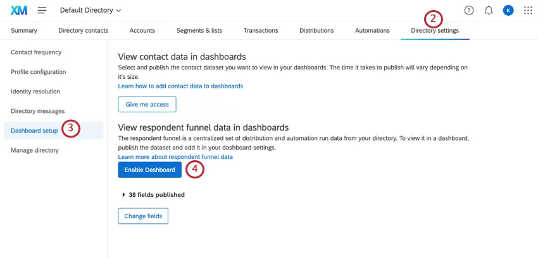The image size is (538, 258).
Task: Expand the Default Directory dropdown
Action: (91, 11)
